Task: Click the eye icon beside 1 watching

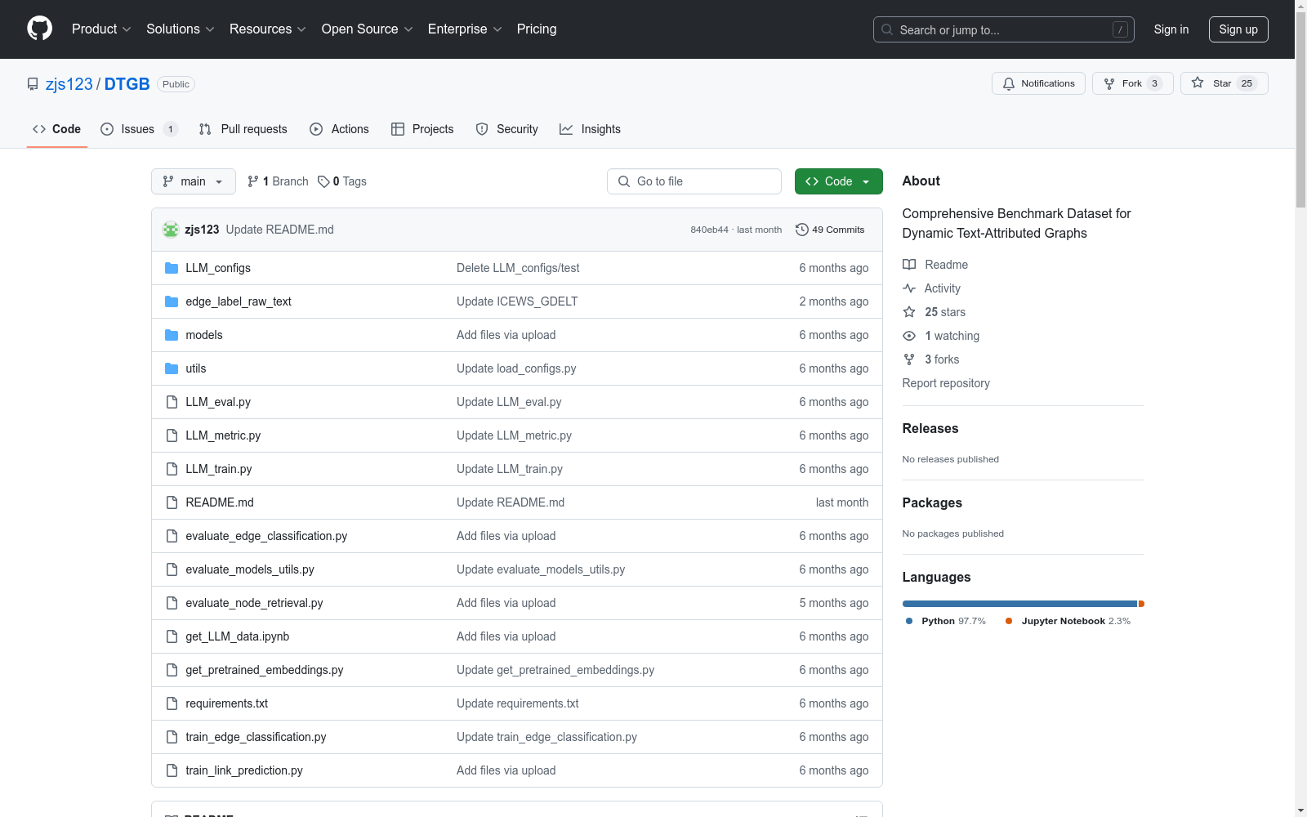Action: pyautogui.click(x=909, y=336)
